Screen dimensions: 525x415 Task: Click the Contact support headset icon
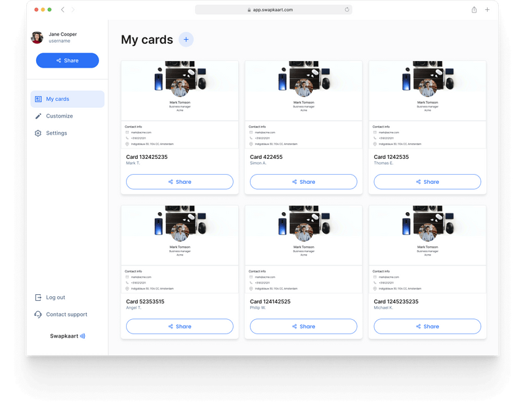click(x=38, y=315)
